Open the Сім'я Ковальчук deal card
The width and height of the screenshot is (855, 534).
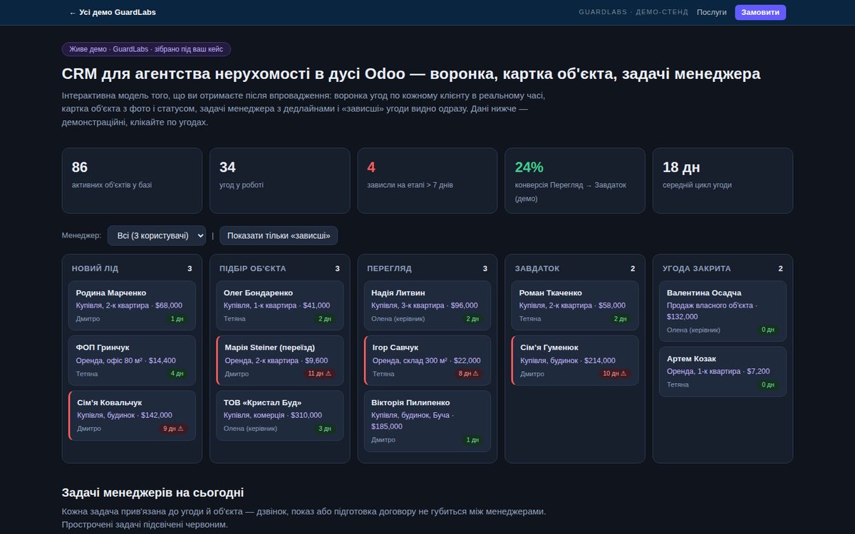(132, 415)
